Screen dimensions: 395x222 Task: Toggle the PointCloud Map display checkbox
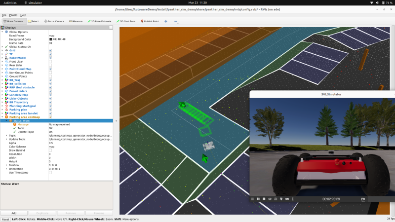[x=50, y=69]
